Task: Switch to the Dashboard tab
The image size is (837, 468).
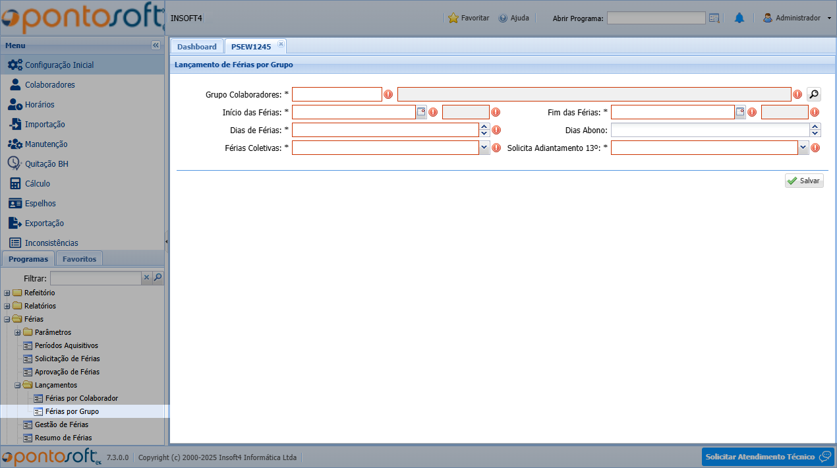Action: 196,47
